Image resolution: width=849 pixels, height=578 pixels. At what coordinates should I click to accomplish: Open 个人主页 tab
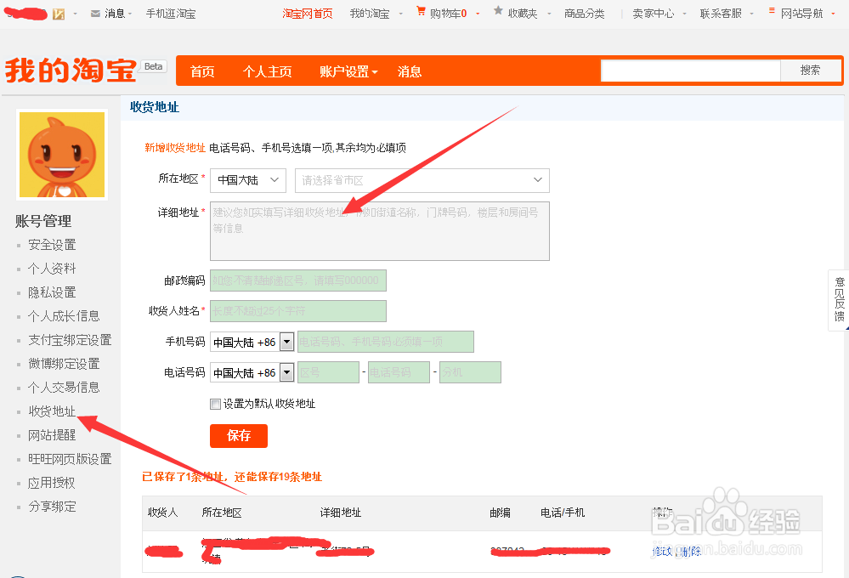(x=267, y=71)
